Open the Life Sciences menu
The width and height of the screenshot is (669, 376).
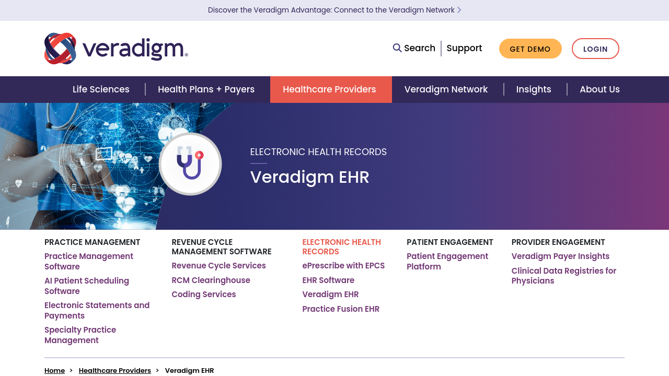coord(101,89)
